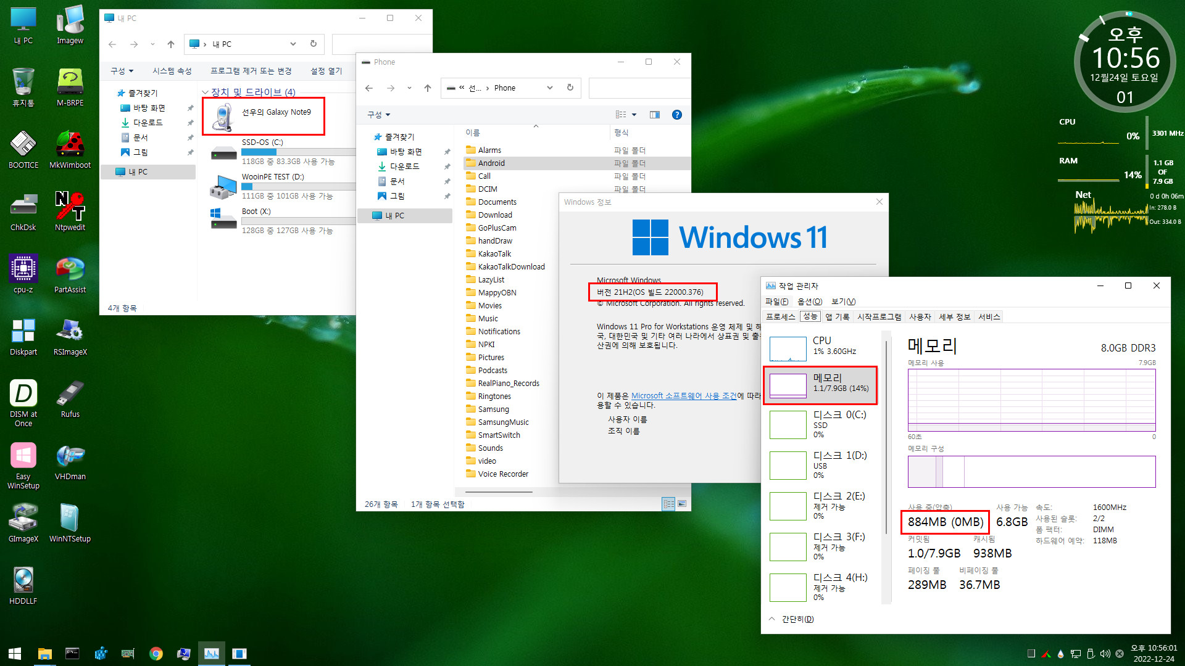Open the MkWimboot ladybug icon
This screenshot has height=666, width=1185.
click(x=70, y=149)
